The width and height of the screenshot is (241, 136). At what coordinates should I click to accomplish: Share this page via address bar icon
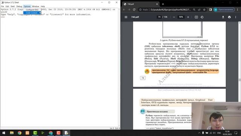[199, 9]
